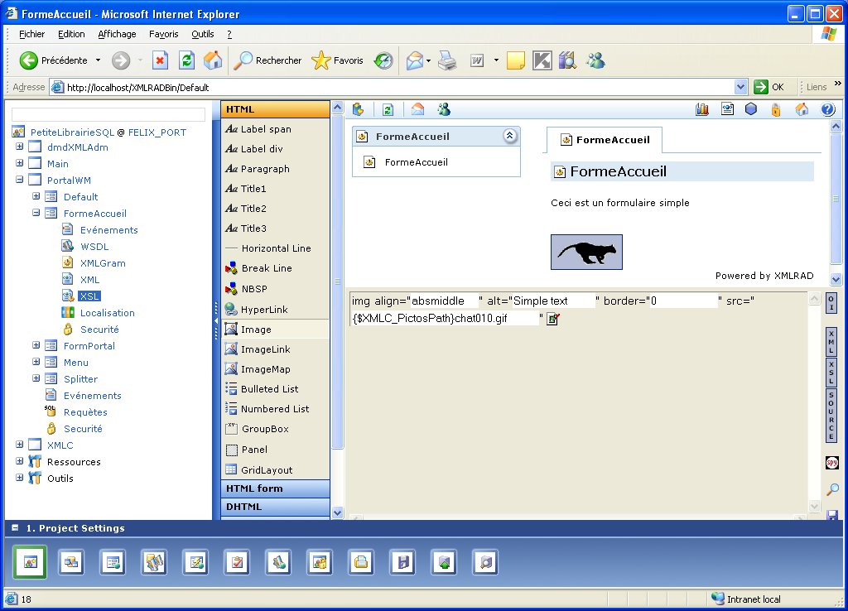
Task: Click the vertical SOURCE button
Action: (x=831, y=415)
